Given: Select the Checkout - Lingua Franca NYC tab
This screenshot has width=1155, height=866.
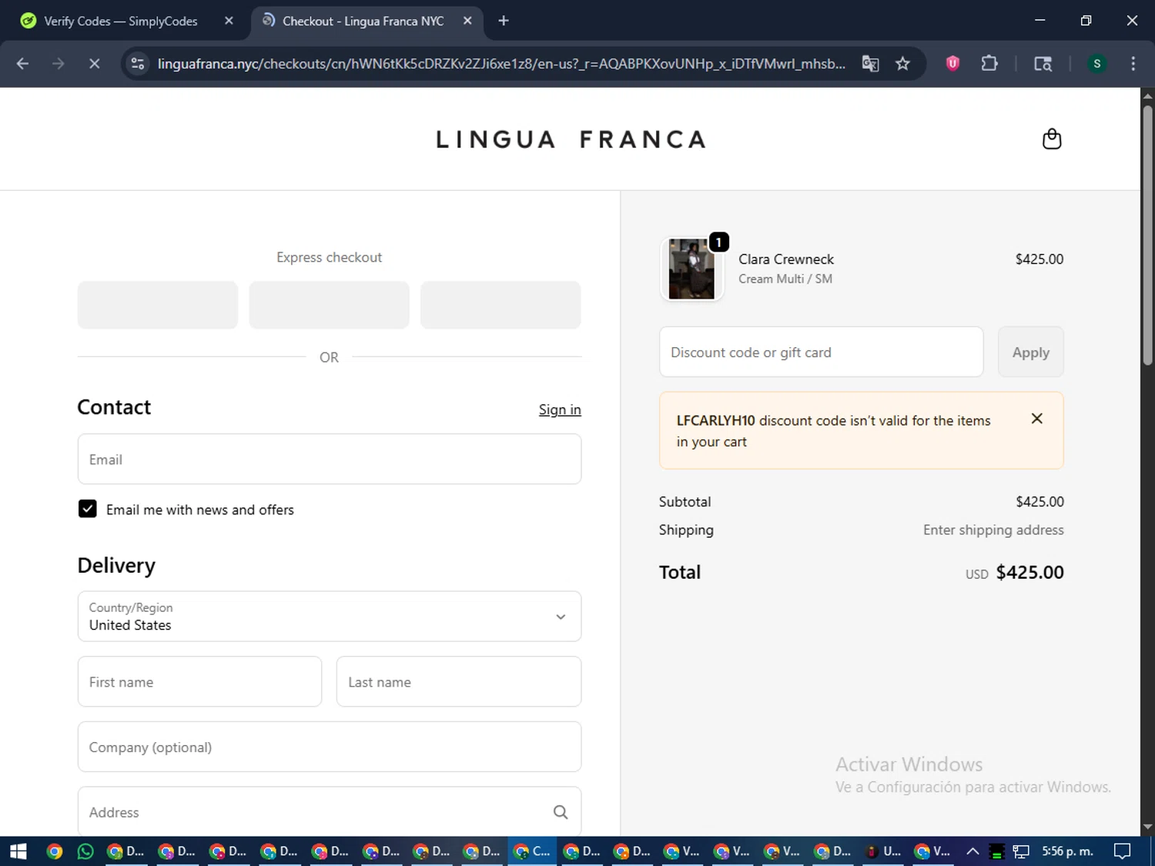Looking at the screenshot, I should tap(363, 21).
